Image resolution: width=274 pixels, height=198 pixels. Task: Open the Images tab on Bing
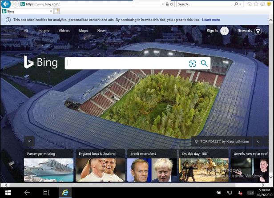43,31
